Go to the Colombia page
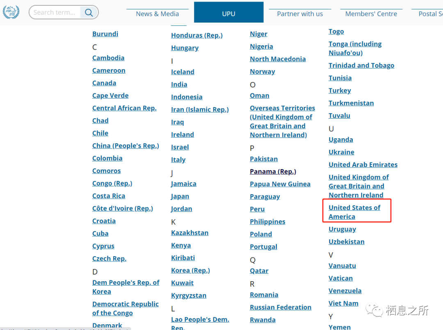The width and height of the screenshot is (443, 330). tap(107, 158)
